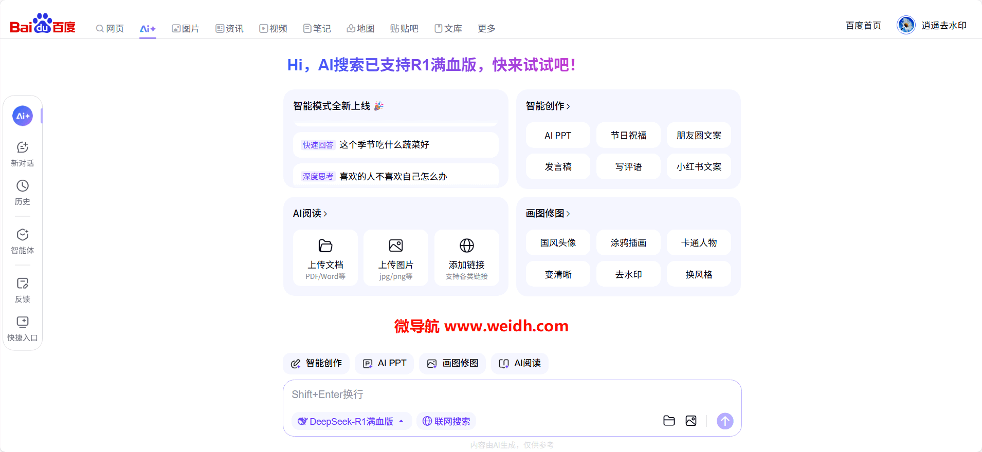Click the 逍遥去水印 username
This screenshot has width=982, height=452.
click(x=944, y=25)
